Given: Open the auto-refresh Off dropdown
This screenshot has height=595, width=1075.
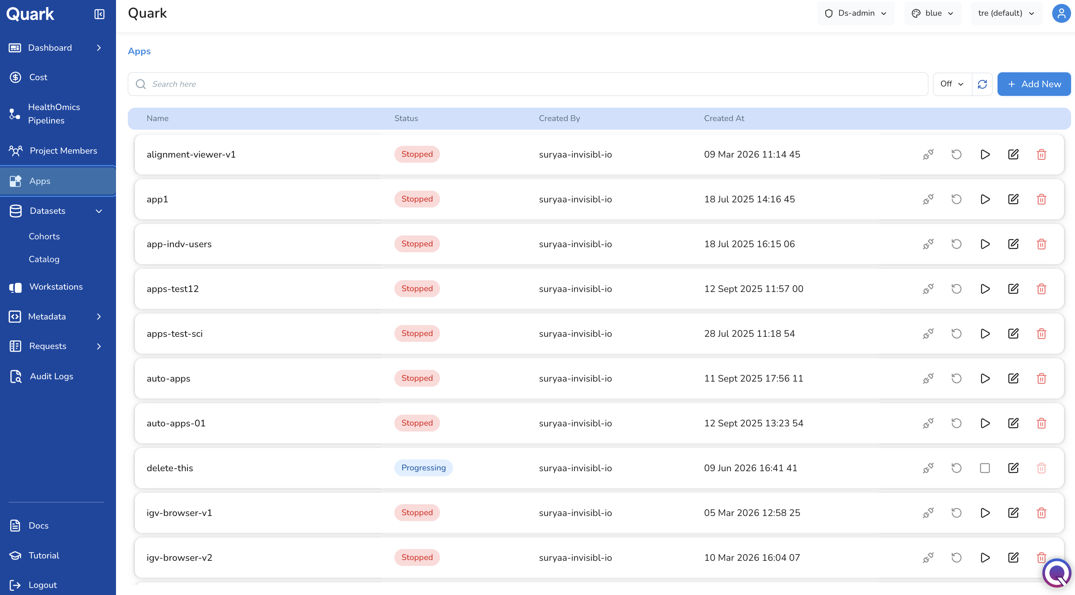Looking at the screenshot, I should pyautogui.click(x=952, y=84).
